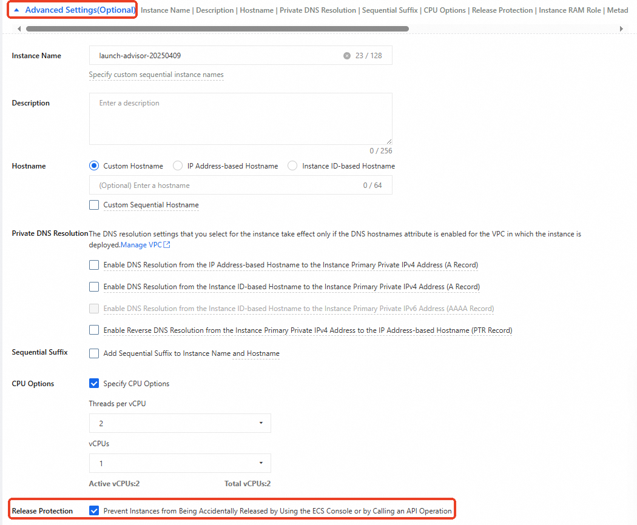This screenshot has height=525, width=637.
Task: Click Specify custom sequential instance names hint
Action: pyautogui.click(x=157, y=75)
